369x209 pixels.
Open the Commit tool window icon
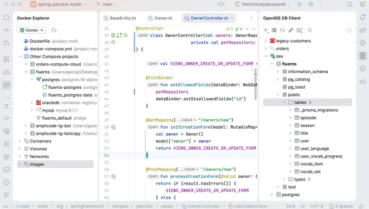[x=7, y=30]
